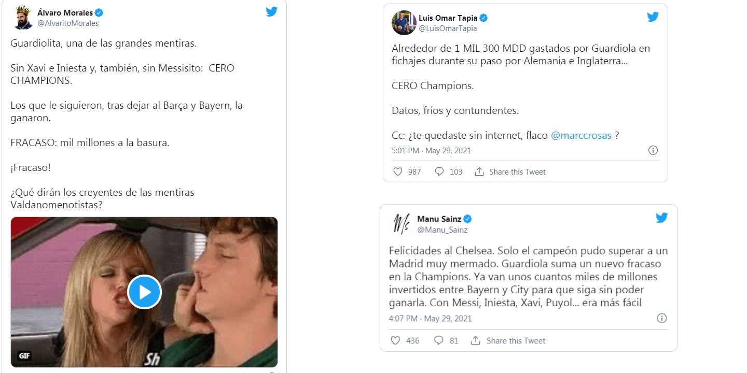Open the @Manu_Sainz handle link
This screenshot has width=747, height=373.
coord(442,229)
